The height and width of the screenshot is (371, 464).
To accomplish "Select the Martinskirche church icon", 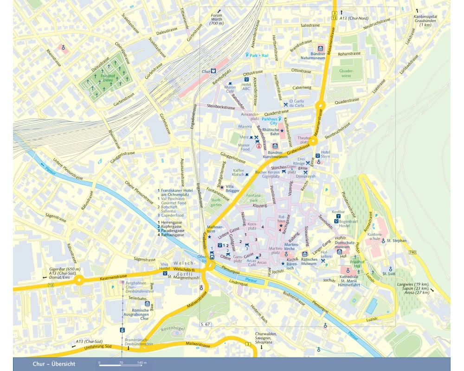I will [x=287, y=255].
